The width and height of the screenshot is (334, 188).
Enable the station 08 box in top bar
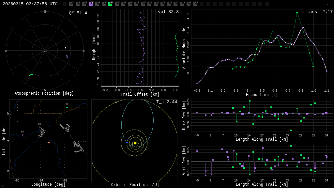pos(117,4)
